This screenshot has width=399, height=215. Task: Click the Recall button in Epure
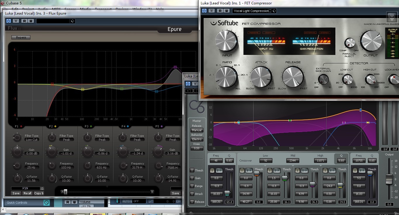click(27, 193)
